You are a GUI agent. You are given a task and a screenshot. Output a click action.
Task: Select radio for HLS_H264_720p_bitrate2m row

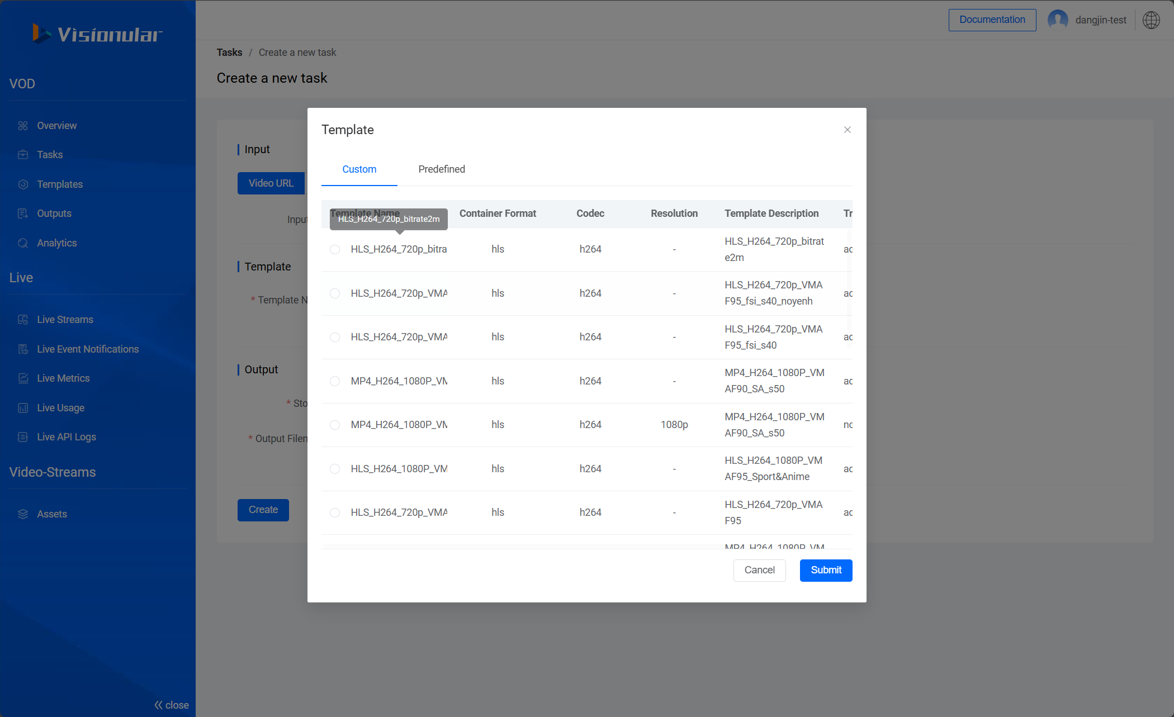[335, 249]
